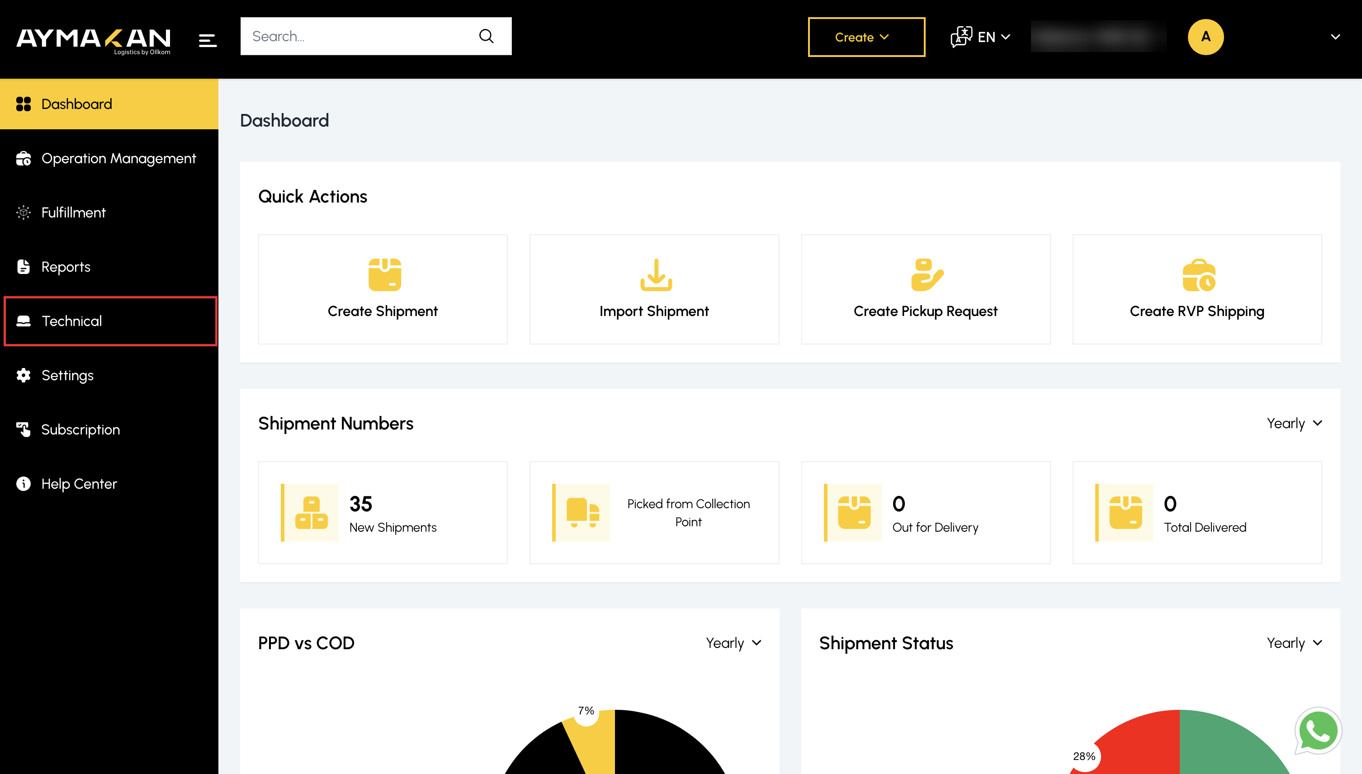
Task: Click the hamburger menu icon to collapse sidebar
Action: pos(208,40)
